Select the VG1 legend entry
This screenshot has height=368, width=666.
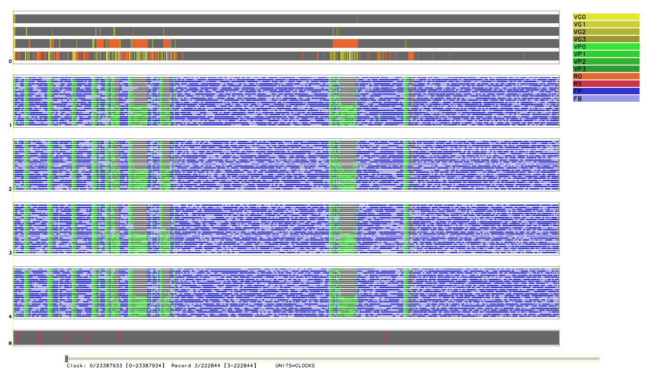pyautogui.click(x=606, y=24)
